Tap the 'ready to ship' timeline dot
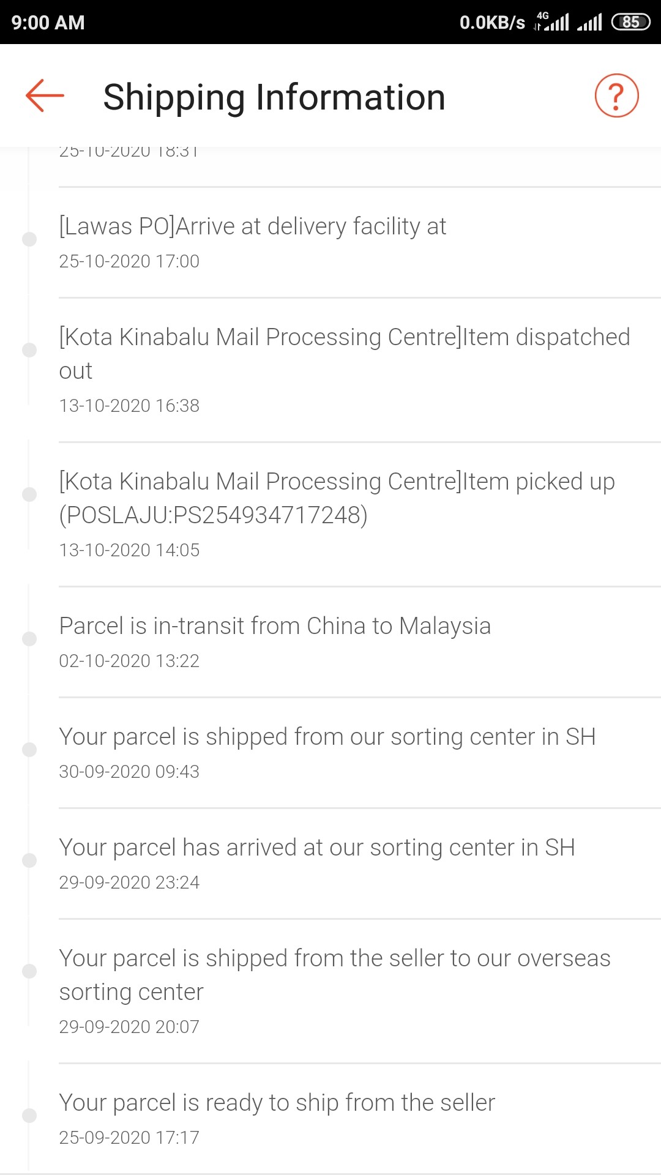Screen dimensions: 661x1175 click(29, 1115)
